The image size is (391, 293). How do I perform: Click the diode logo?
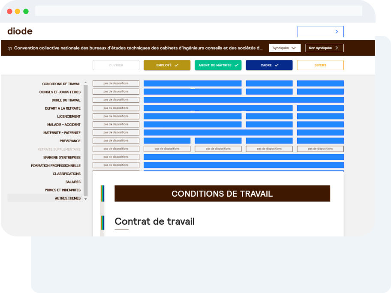20,31
